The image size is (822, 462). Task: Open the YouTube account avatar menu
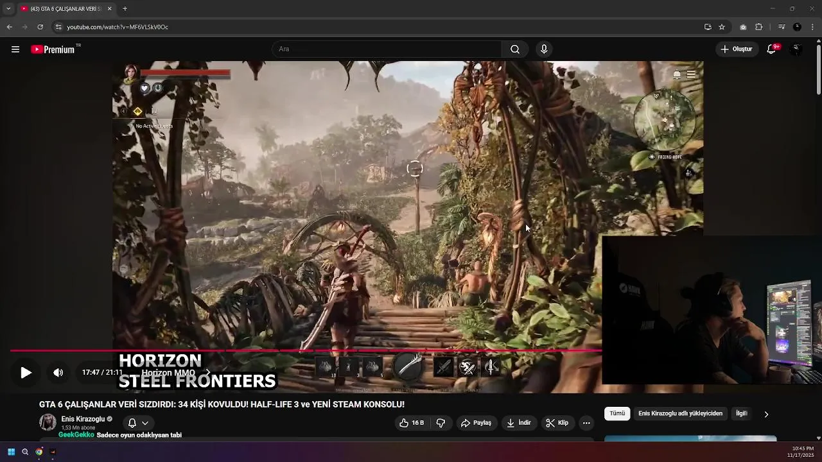[796, 49]
